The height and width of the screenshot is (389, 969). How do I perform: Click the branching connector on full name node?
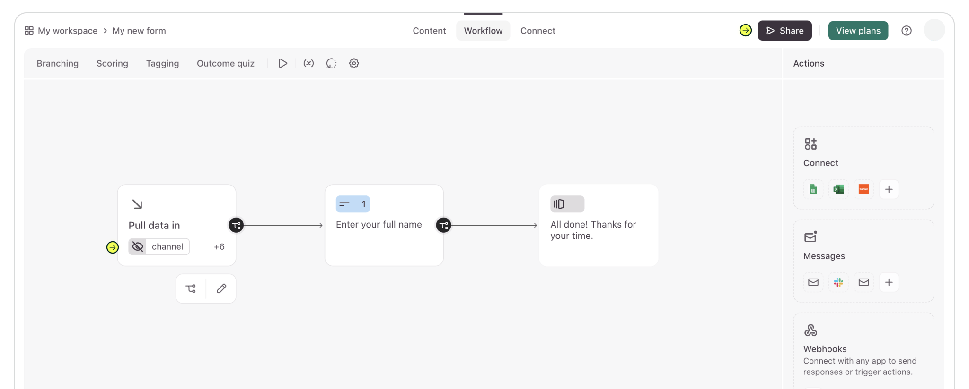click(x=443, y=225)
